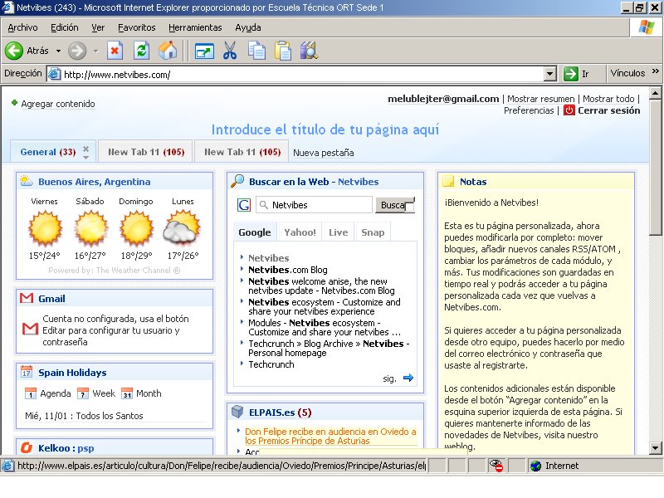
Task: Open the Atrás history dropdown arrow
Action: pyautogui.click(x=58, y=51)
